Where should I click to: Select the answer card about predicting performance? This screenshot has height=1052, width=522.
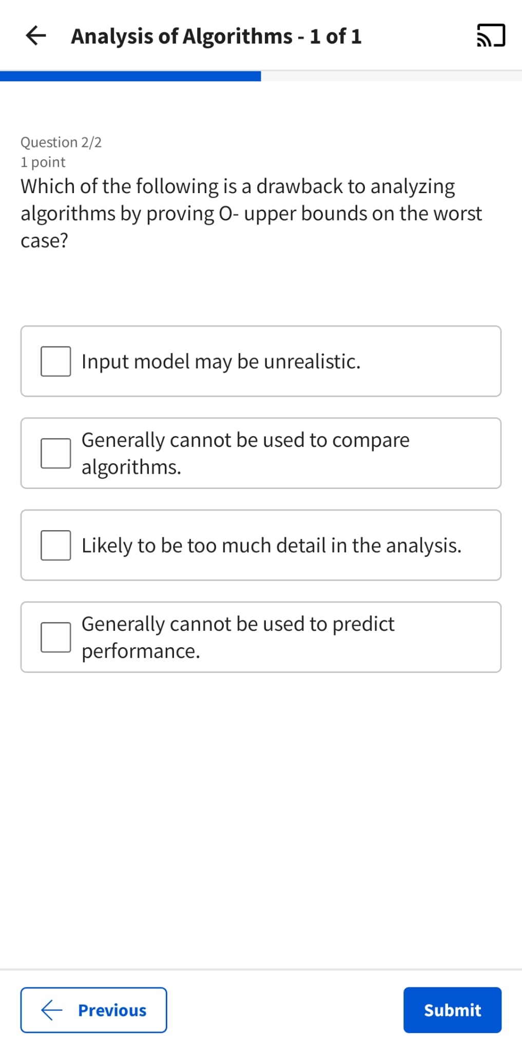pyautogui.click(x=261, y=637)
